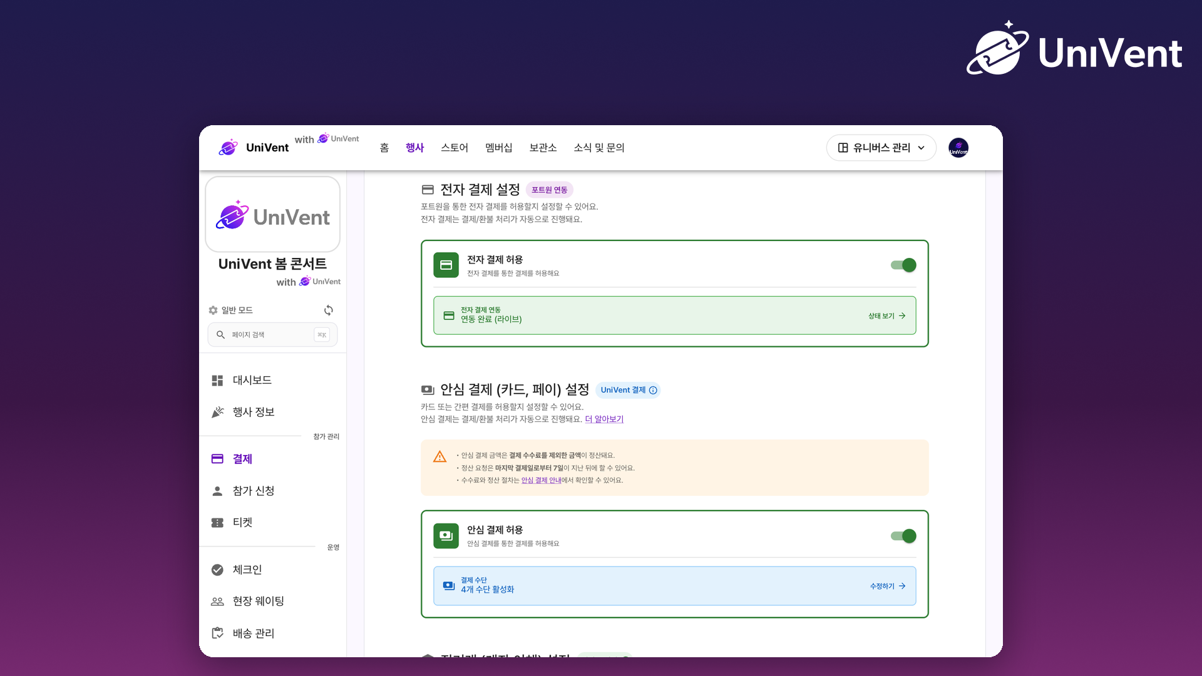Open the 유니버스 관리 dropdown
1202x676 pixels.
(x=881, y=148)
